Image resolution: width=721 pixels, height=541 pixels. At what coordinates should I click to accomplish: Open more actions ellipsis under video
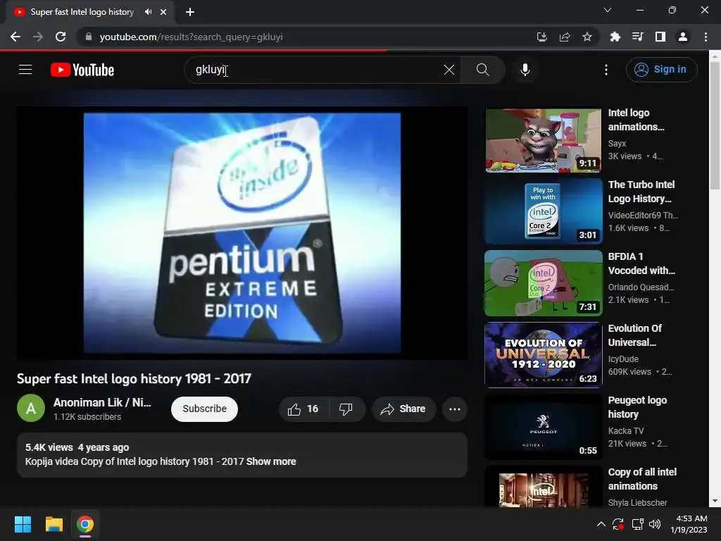pyautogui.click(x=455, y=409)
